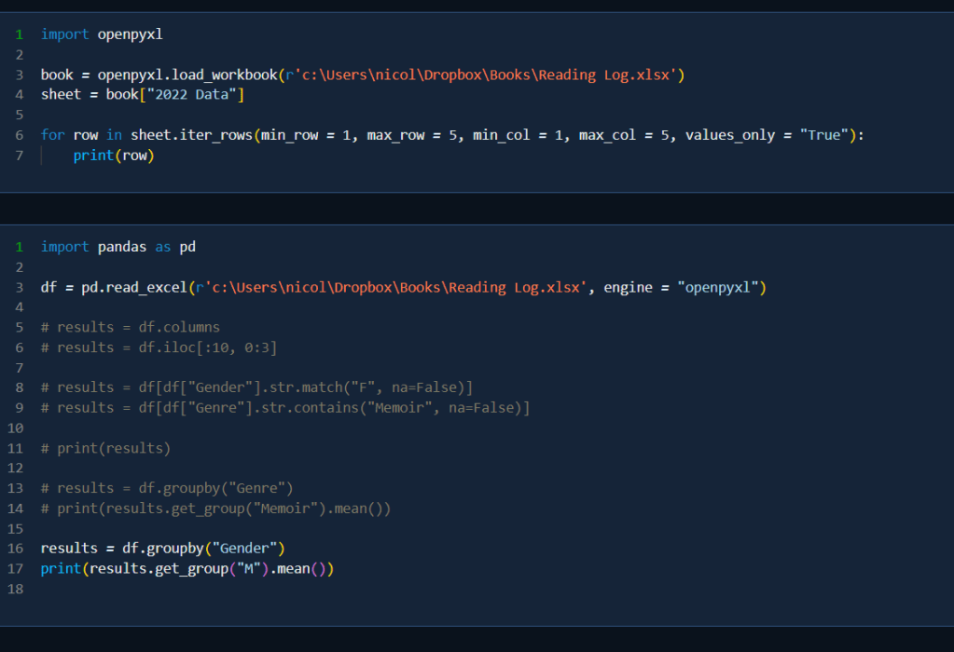Image resolution: width=954 pixels, height=652 pixels.
Task: Click line number 18 in the second code cell
Action: click(x=14, y=589)
